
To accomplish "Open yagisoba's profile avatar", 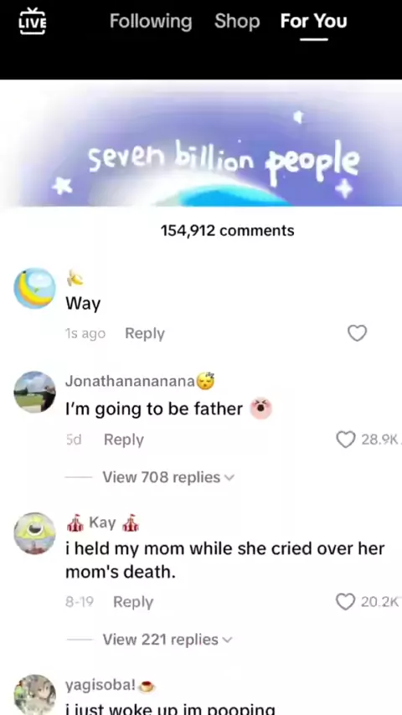I will [x=34, y=695].
